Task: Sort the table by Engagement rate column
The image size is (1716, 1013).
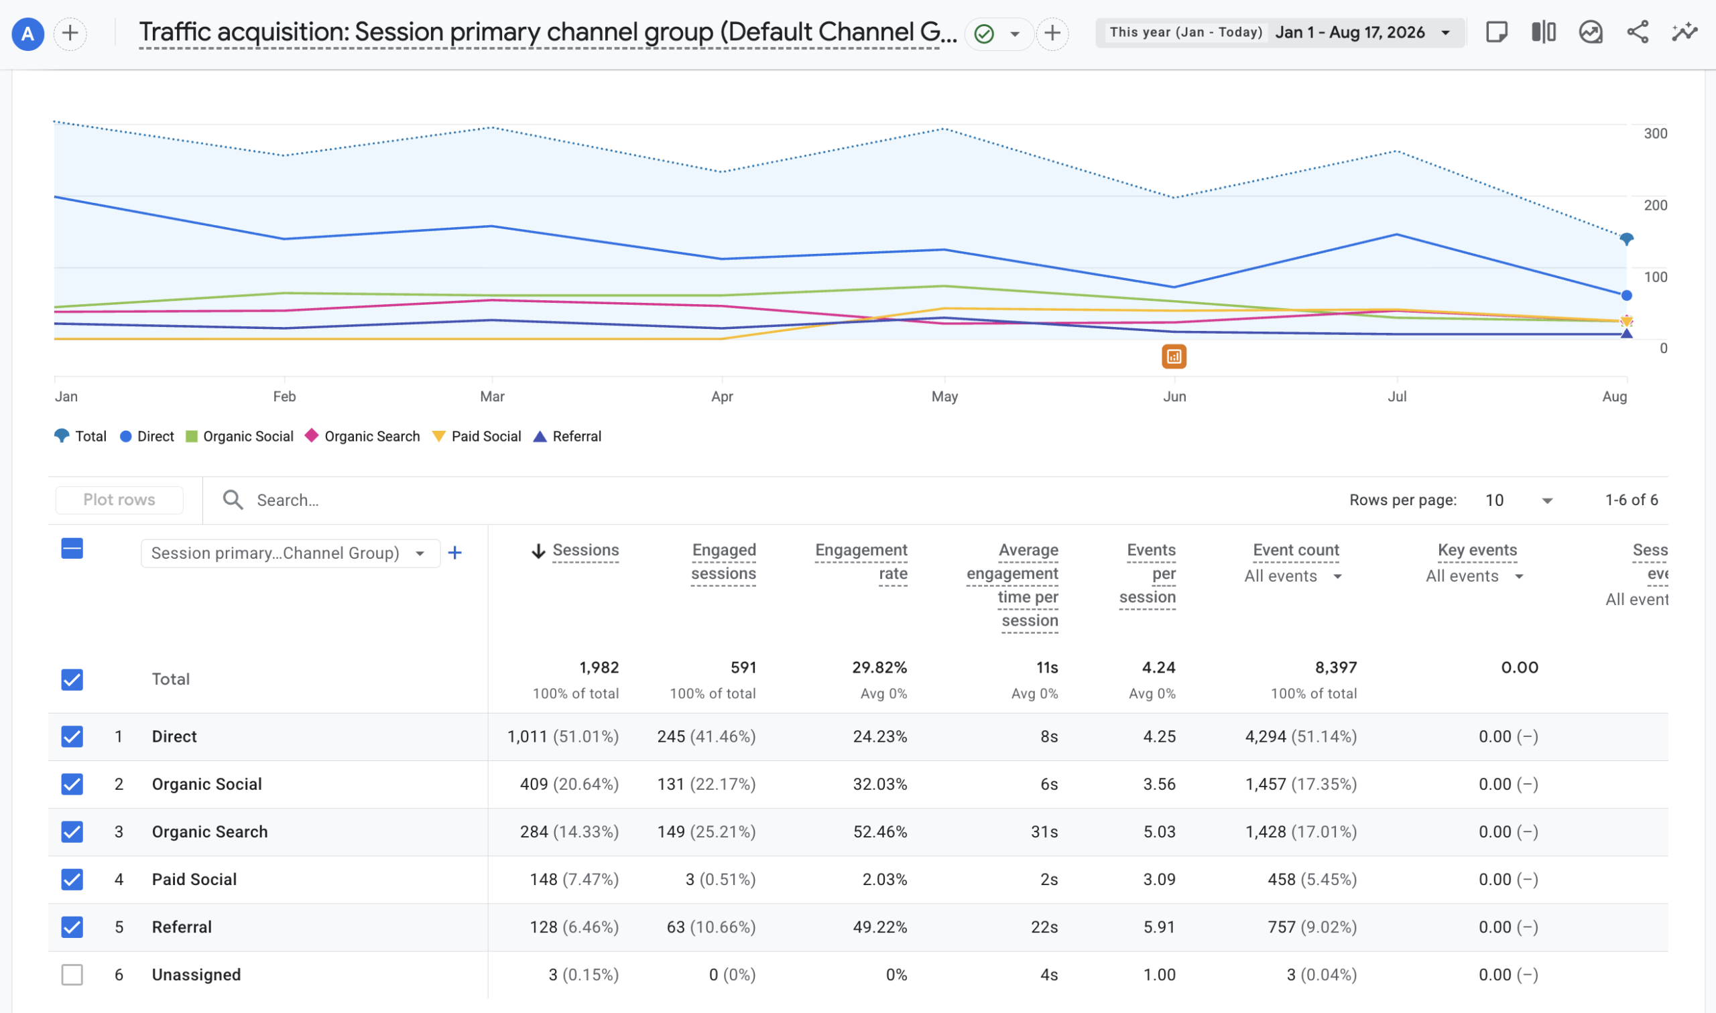Action: (861, 562)
